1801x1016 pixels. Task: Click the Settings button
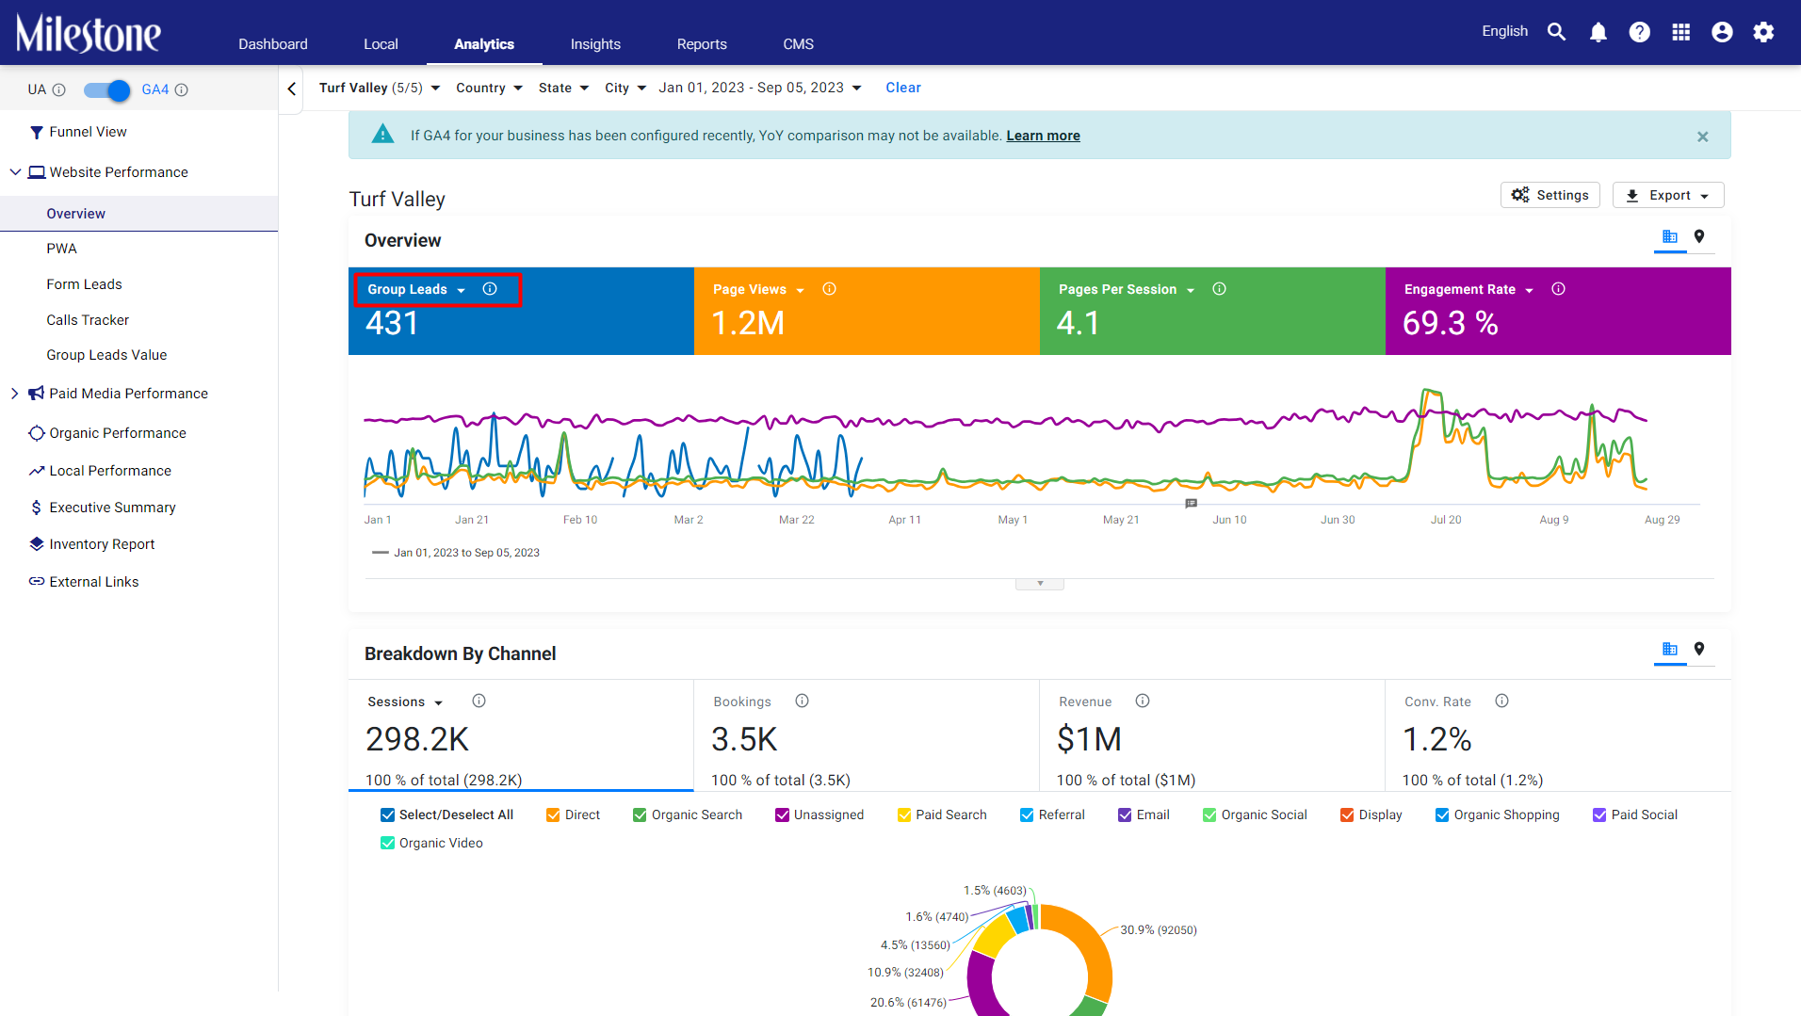click(x=1550, y=195)
